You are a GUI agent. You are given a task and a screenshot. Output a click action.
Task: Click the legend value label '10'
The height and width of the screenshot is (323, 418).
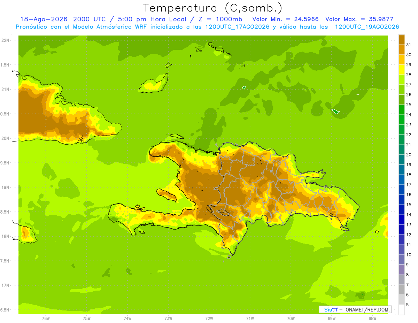[409, 255]
